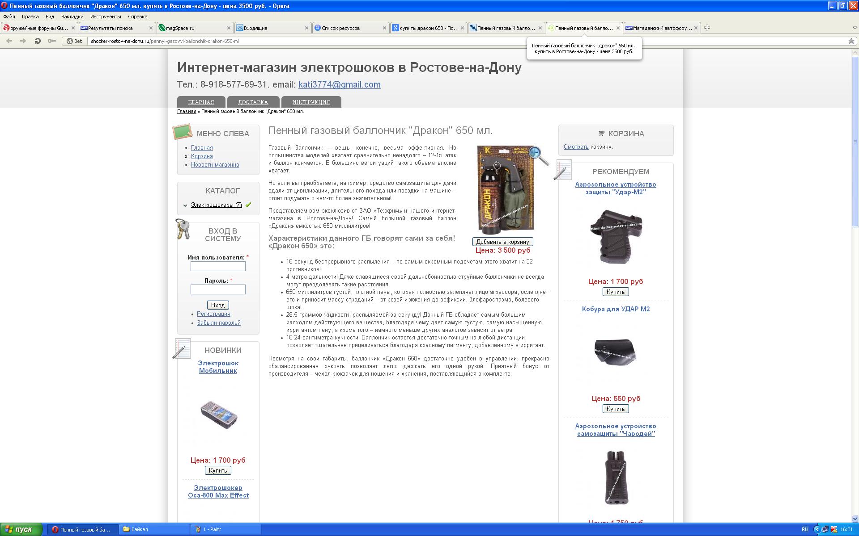Click the forward arrow button
This screenshot has height=536, width=859.
[x=23, y=41]
